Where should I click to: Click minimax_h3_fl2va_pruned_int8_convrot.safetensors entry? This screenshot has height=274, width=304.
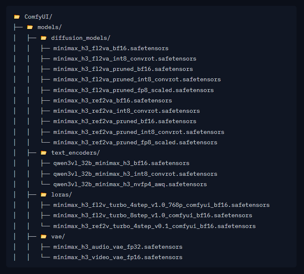[x=137, y=80]
